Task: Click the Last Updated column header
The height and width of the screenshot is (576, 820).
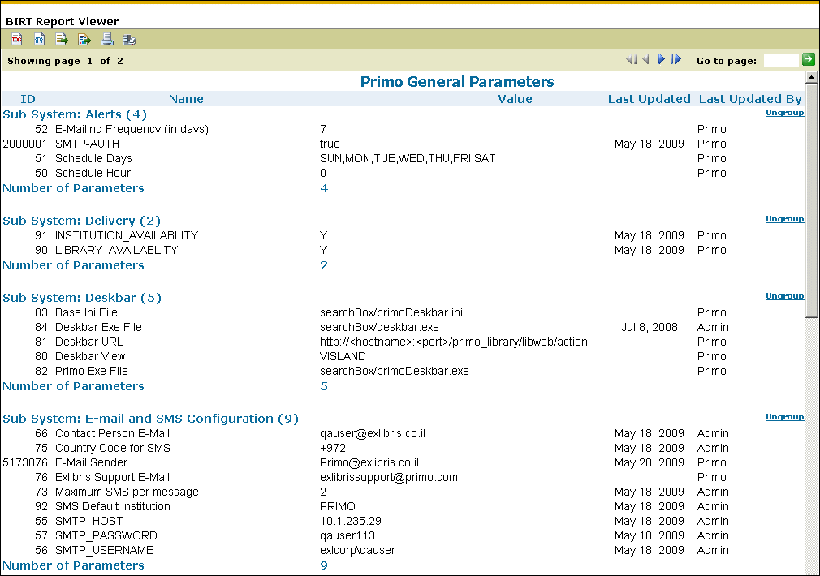Action: click(649, 99)
